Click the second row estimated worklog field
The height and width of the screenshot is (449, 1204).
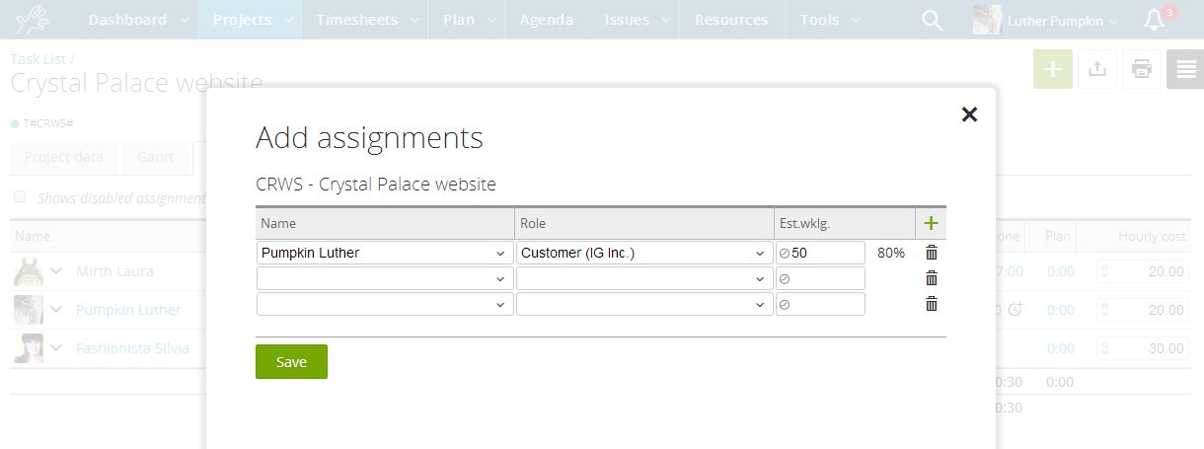point(820,278)
